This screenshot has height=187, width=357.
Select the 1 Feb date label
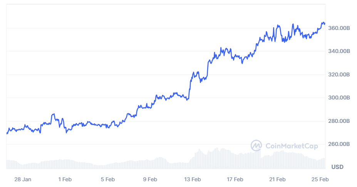coord(65,179)
